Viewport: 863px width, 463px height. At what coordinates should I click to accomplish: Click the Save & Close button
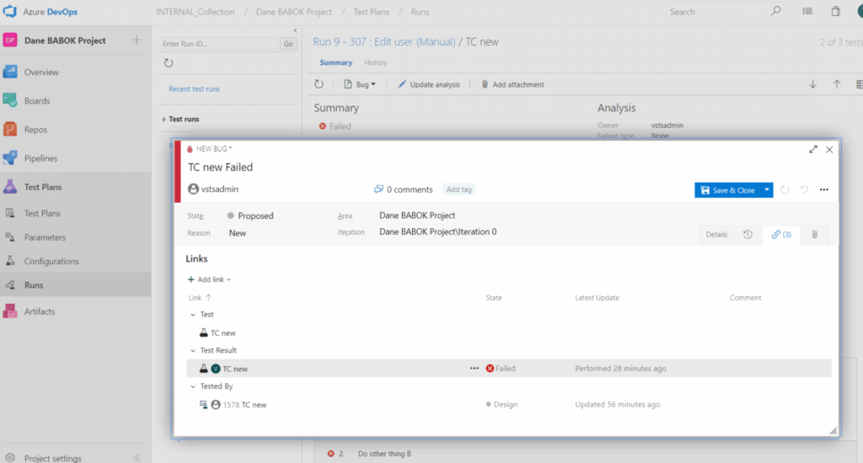pyautogui.click(x=727, y=190)
